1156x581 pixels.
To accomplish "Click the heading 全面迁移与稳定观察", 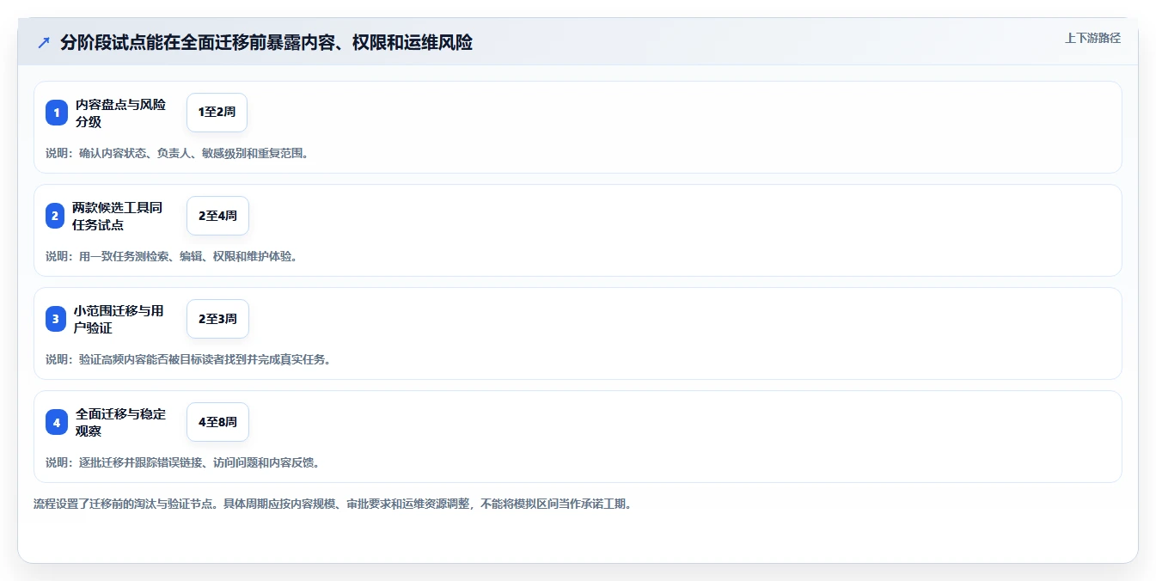I will [x=120, y=422].
